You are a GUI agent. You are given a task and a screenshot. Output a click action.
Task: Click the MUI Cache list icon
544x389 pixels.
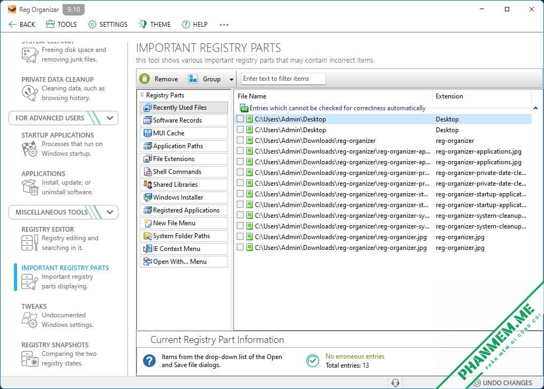click(147, 133)
